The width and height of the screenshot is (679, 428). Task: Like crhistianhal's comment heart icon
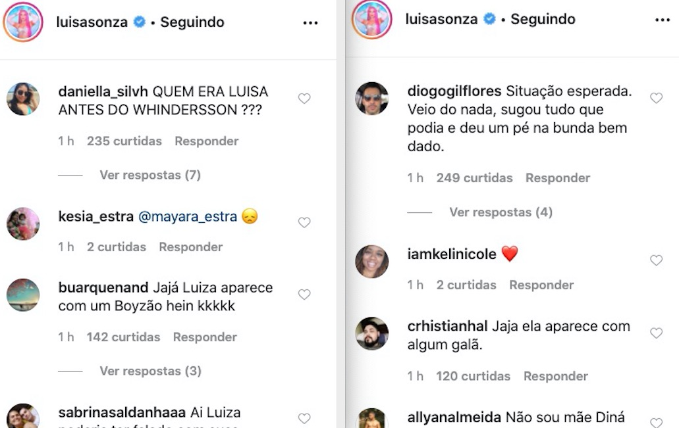[x=656, y=333]
